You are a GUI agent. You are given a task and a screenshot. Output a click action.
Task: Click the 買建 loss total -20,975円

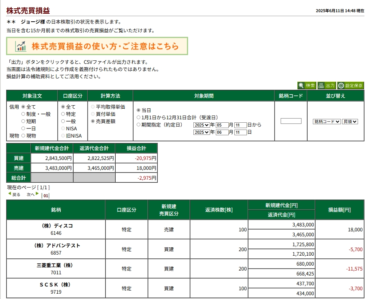pos(145,158)
